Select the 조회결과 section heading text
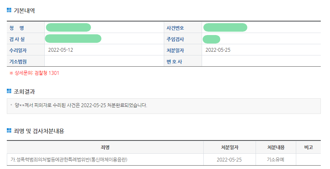 pos(24,91)
